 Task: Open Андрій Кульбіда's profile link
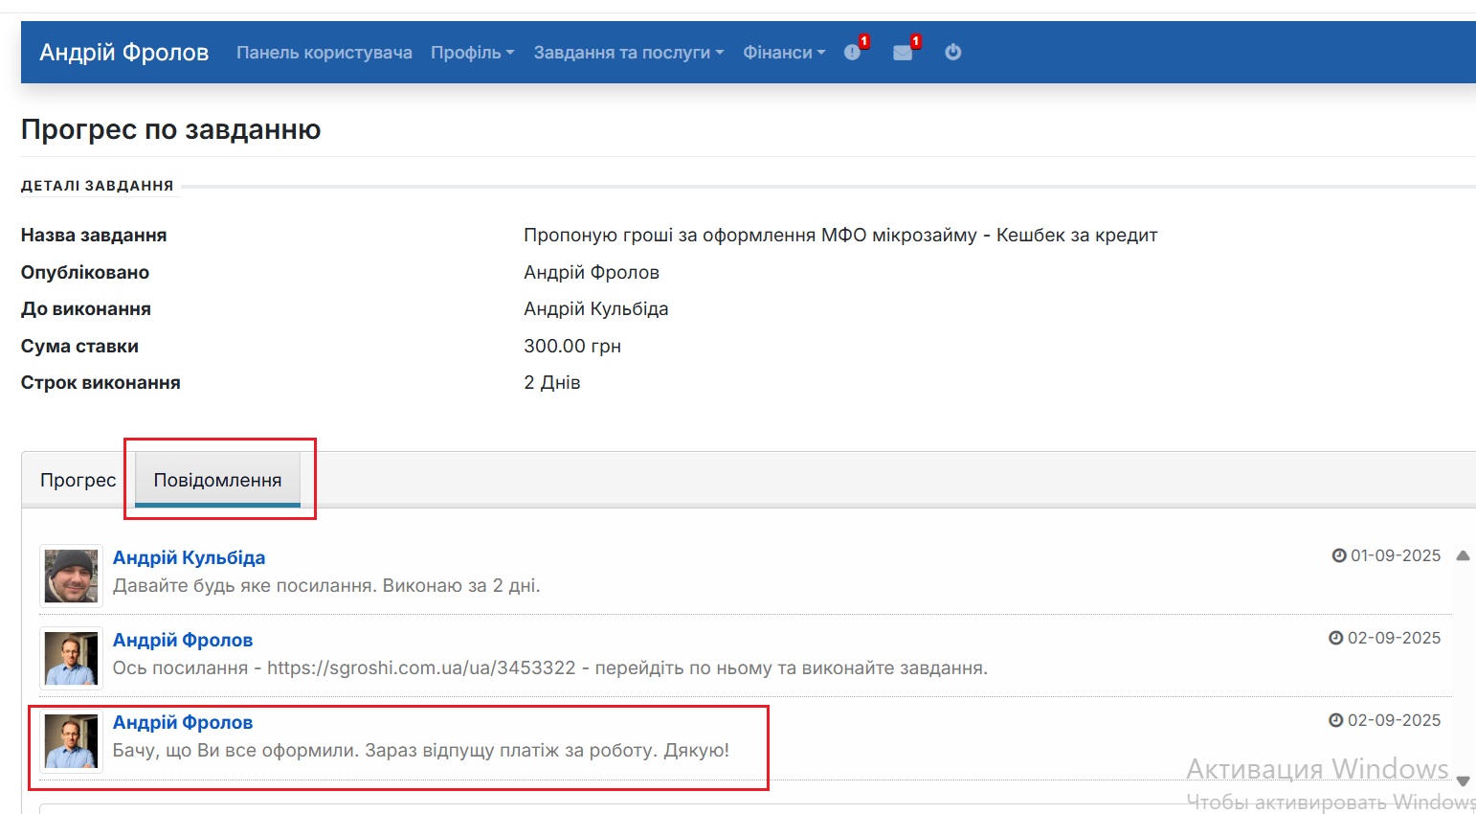[189, 556]
